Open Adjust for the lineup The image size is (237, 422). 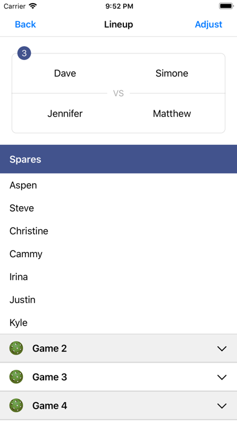click(209, 24)
